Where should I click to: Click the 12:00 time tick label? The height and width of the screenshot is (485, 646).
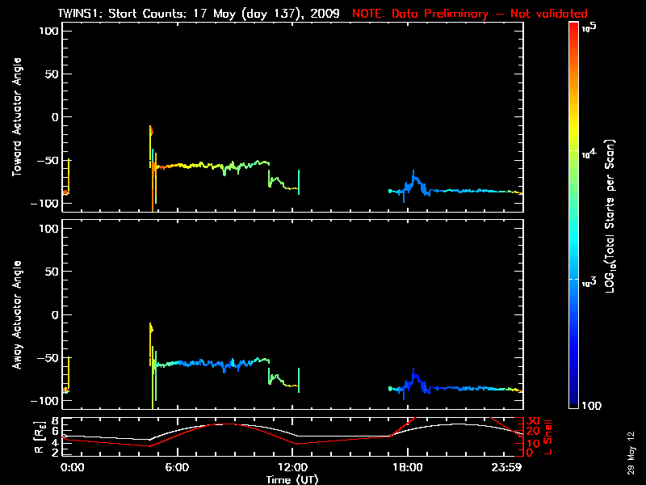click(292, 467)
